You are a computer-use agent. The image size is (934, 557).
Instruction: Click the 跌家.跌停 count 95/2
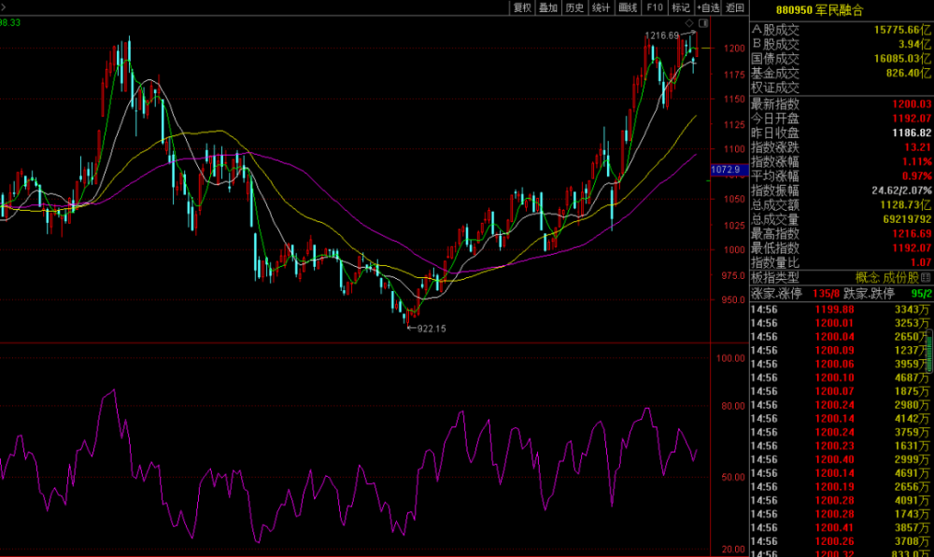(922, 293)
